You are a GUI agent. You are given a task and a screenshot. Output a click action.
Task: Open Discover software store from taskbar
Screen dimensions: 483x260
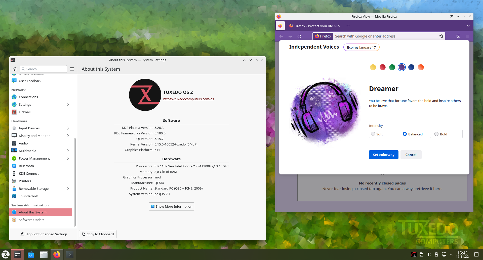(x=31, y=254)
